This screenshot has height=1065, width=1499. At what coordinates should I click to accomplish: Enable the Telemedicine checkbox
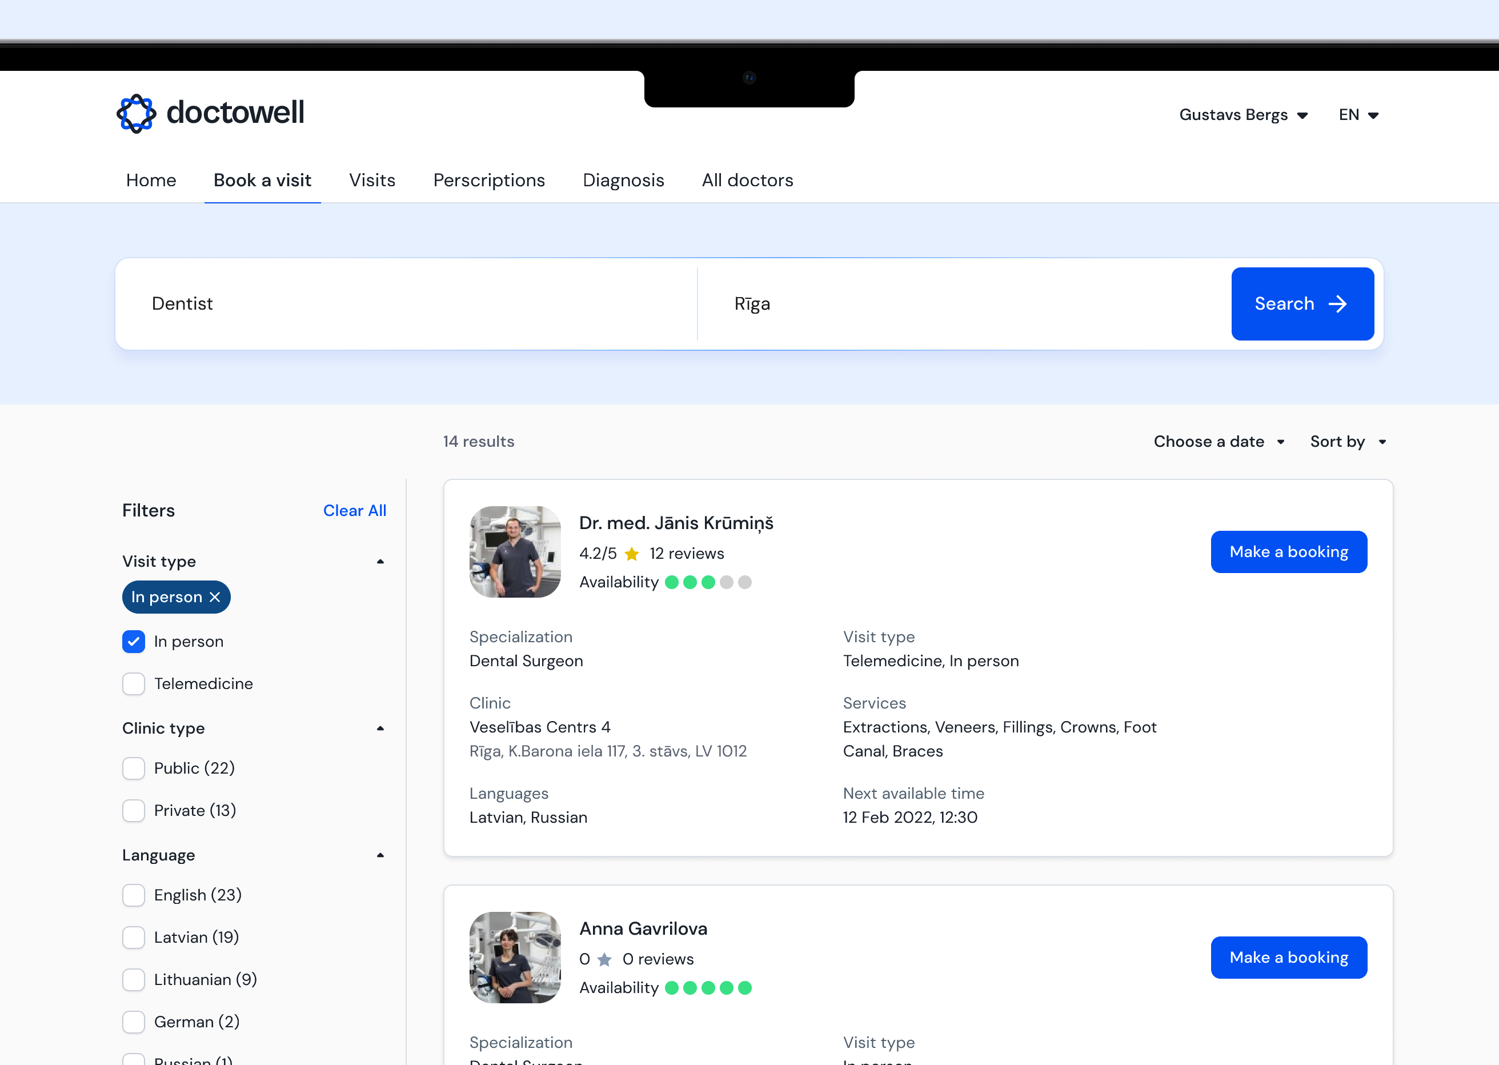point(134,683)
